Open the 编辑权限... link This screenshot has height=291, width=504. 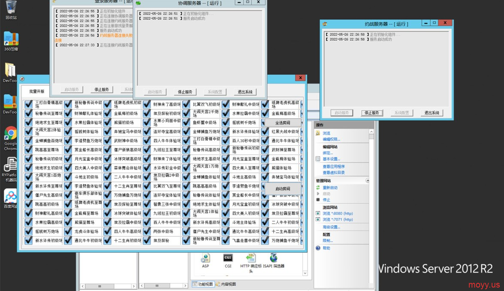coord(332,139)
